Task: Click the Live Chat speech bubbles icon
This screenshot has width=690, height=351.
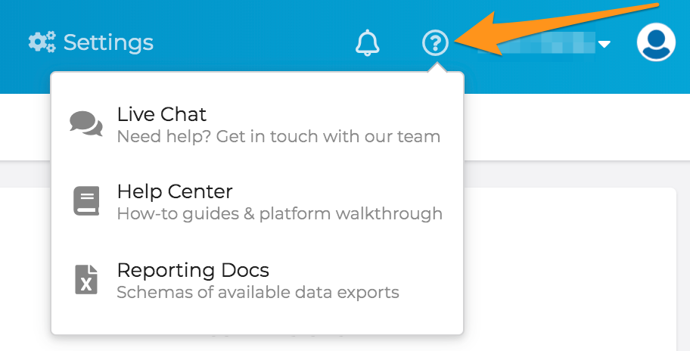Action: 86,123
